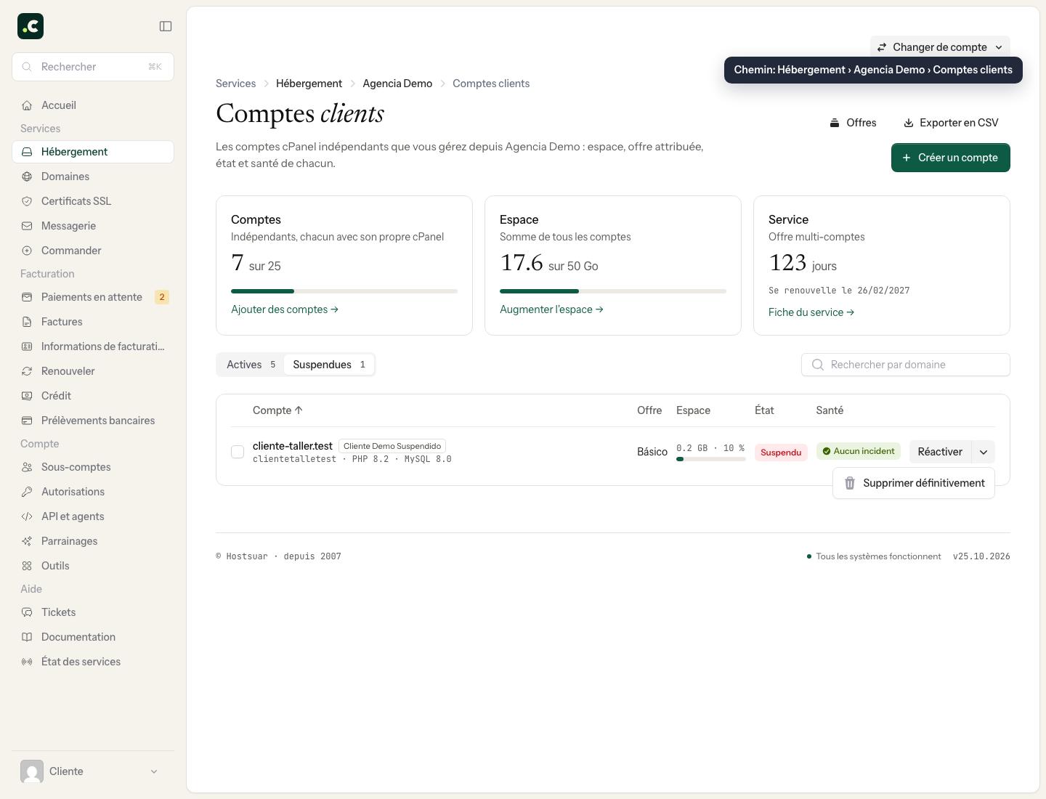
Task: Click the Comptes 7 sur 25 progress bar
Action: [344, 291]
